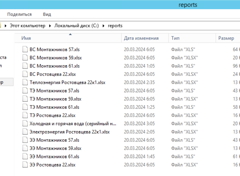This screenshot has width=240, height=176.
Task: Sort files by Имя column header
Action: tap(26, 38)
